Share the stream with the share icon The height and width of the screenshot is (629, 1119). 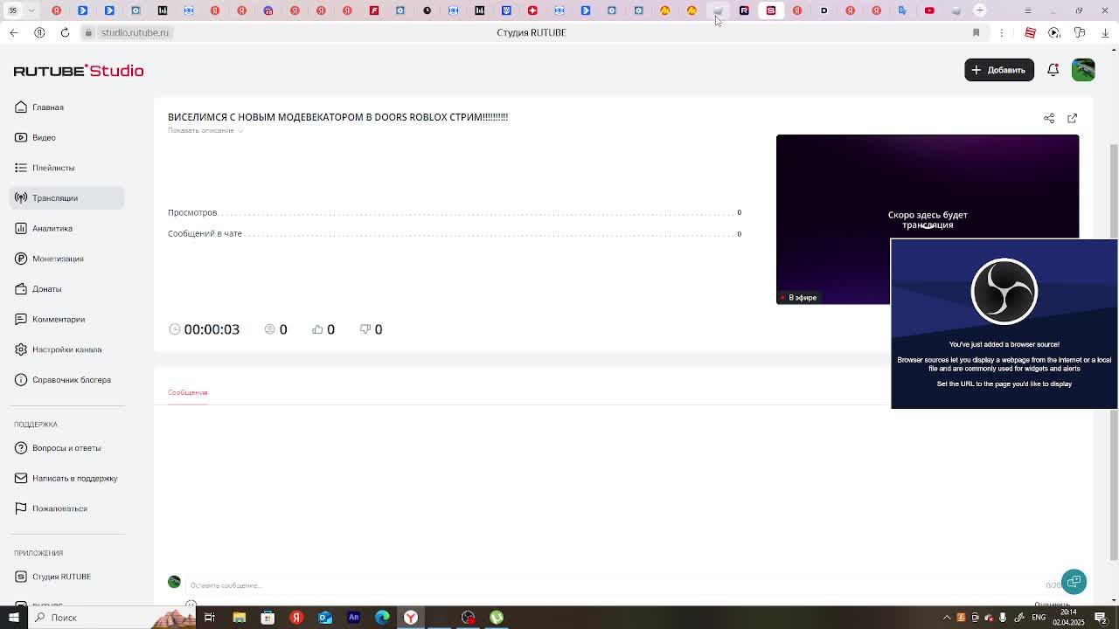(1049, 118)
